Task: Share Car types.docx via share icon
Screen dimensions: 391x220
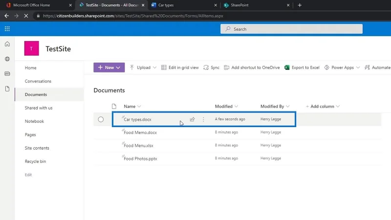Action: click(192, 119)
